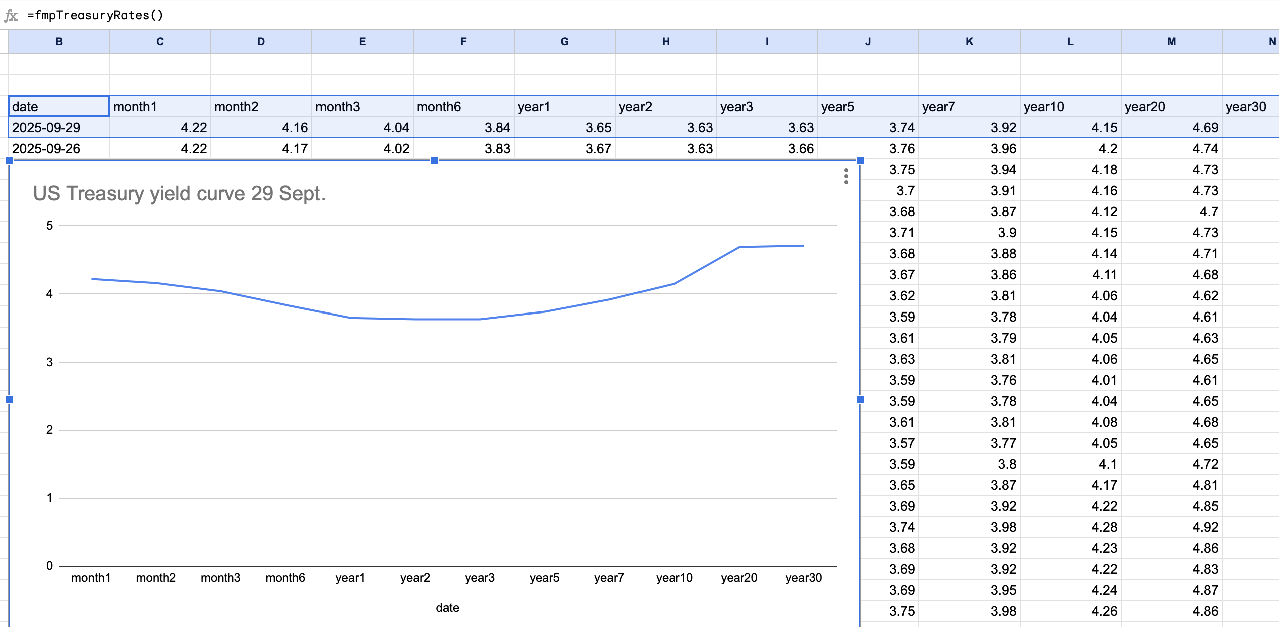Click the fx formula bar icon
1279x627 pixels.
pos(11,15)
